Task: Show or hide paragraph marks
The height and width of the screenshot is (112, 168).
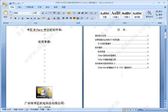Action: click(x=95, y=13)
